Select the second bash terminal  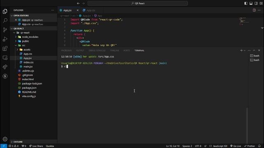coord(255,60)
